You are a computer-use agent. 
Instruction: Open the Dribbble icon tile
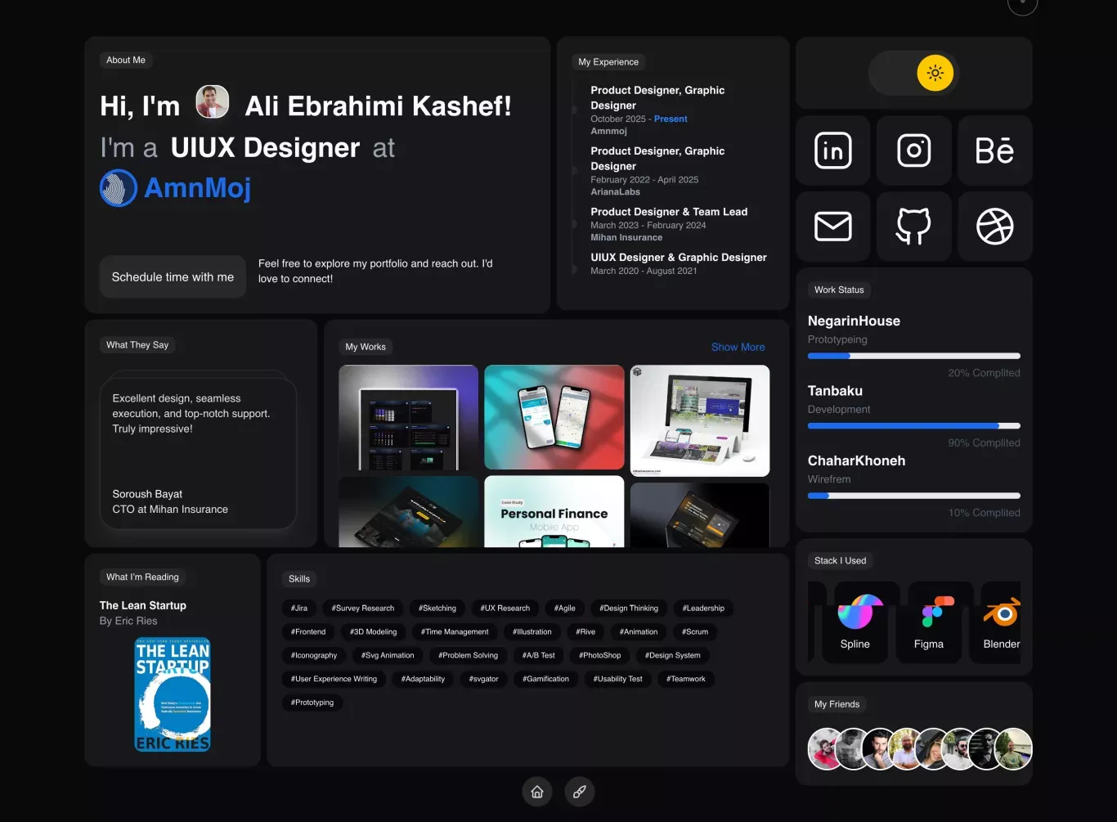click(x=994, y=227)
